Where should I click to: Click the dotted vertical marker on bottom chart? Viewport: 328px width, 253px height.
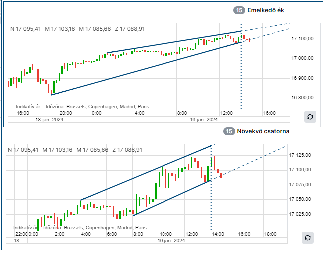click(x=211, y=187)
